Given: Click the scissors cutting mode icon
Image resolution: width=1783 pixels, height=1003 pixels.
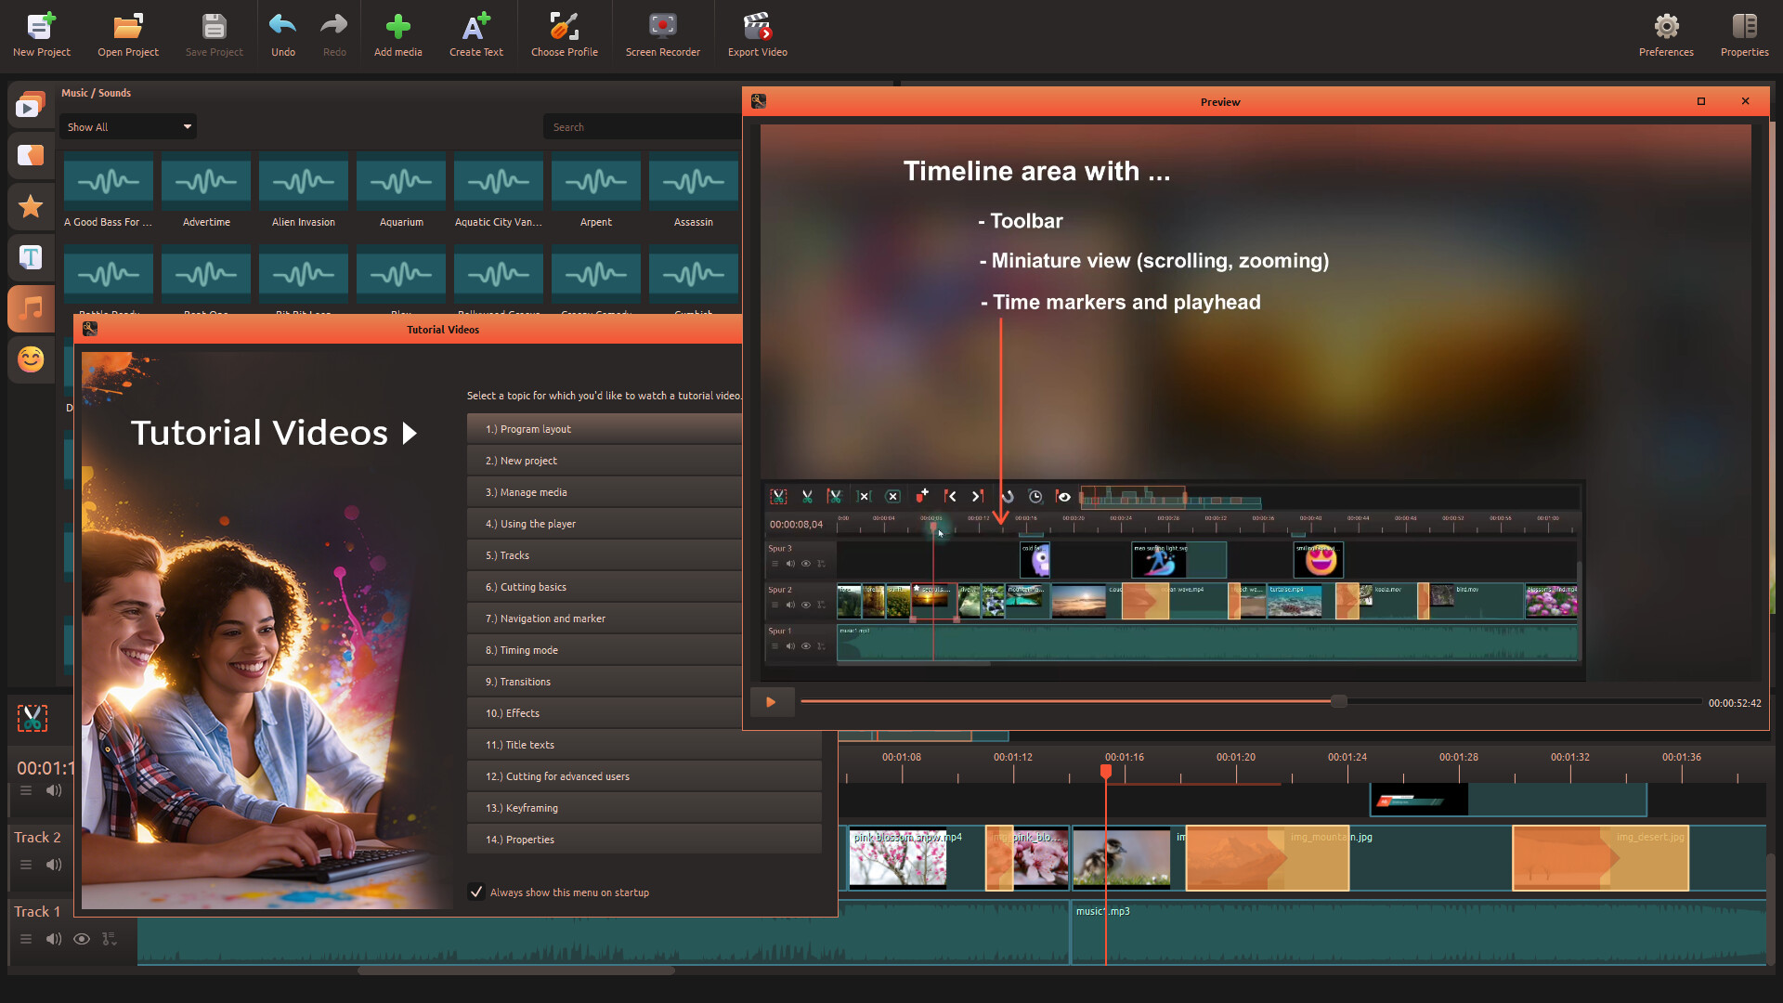Looking at the screenshot, I should pyautogui.click(x=33, y=718).
